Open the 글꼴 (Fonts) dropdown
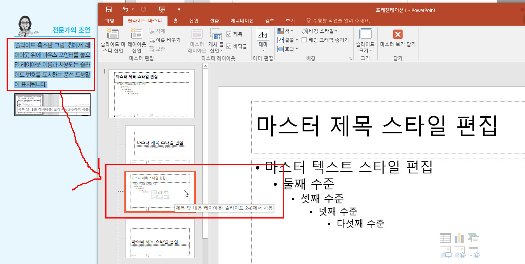 pyautogui.click(x=288, y=40)
